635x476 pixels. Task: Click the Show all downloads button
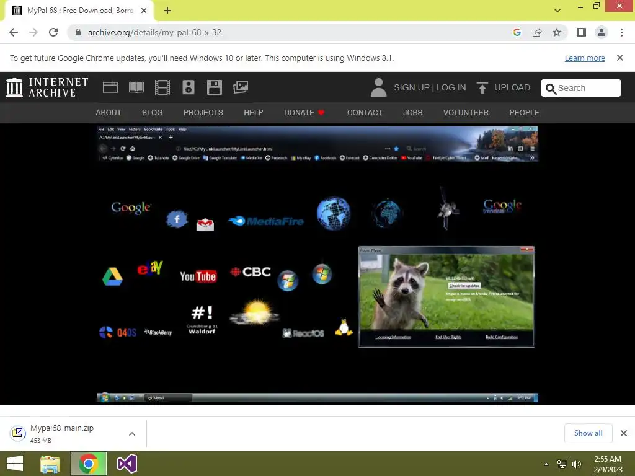588,433
